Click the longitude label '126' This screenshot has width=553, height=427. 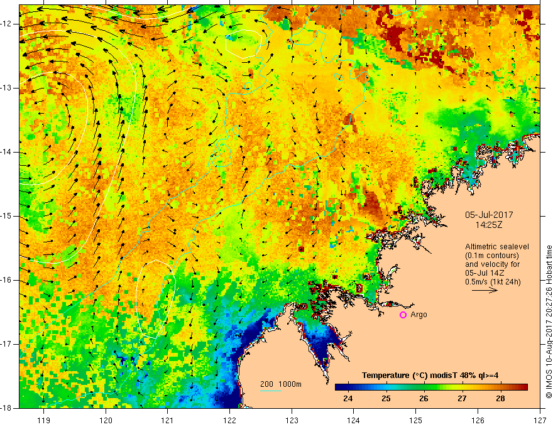click(478, 420)
